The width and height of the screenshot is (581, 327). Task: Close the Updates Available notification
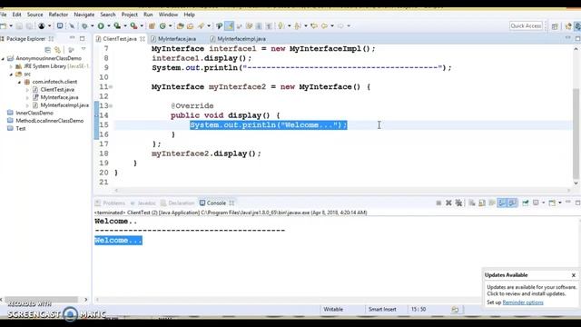coord(573,275)
